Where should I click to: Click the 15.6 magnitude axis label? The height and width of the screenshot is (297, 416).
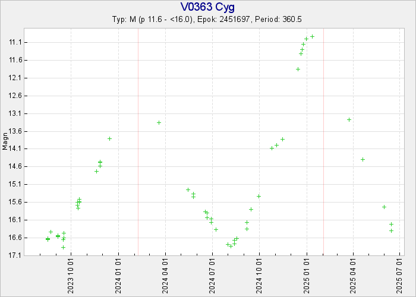[x=15, y=202]
